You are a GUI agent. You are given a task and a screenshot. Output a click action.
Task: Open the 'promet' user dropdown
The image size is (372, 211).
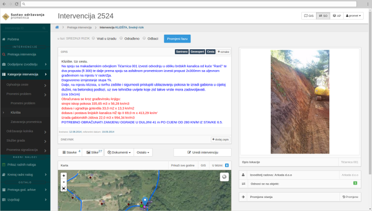click(354, 16)
